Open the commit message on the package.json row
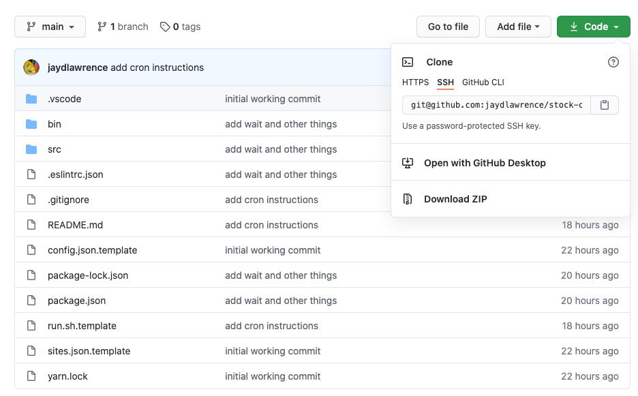 (281, 301)
